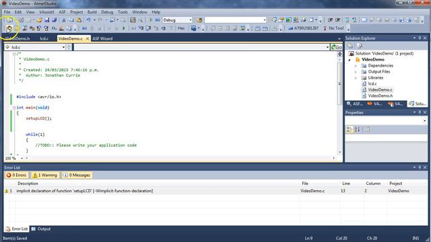This screenshot has height=242, width=431.
Task: Save the current file using the Save icon
Action: [x=46, y=20]
